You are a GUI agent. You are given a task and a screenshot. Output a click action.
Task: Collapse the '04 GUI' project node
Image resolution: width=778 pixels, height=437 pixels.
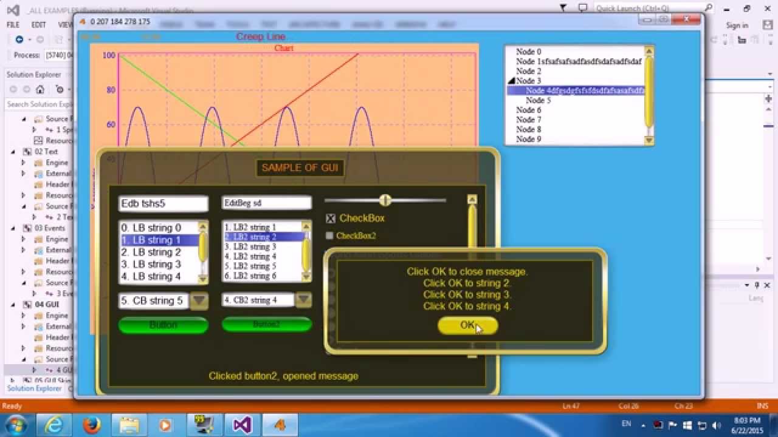tap(13, 305)
